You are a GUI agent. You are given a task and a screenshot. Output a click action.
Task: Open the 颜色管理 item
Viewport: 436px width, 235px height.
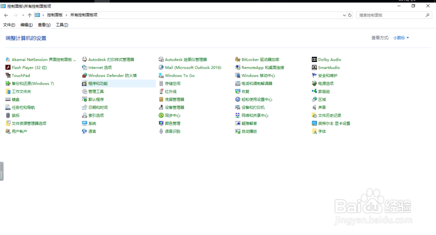[172, 123]
